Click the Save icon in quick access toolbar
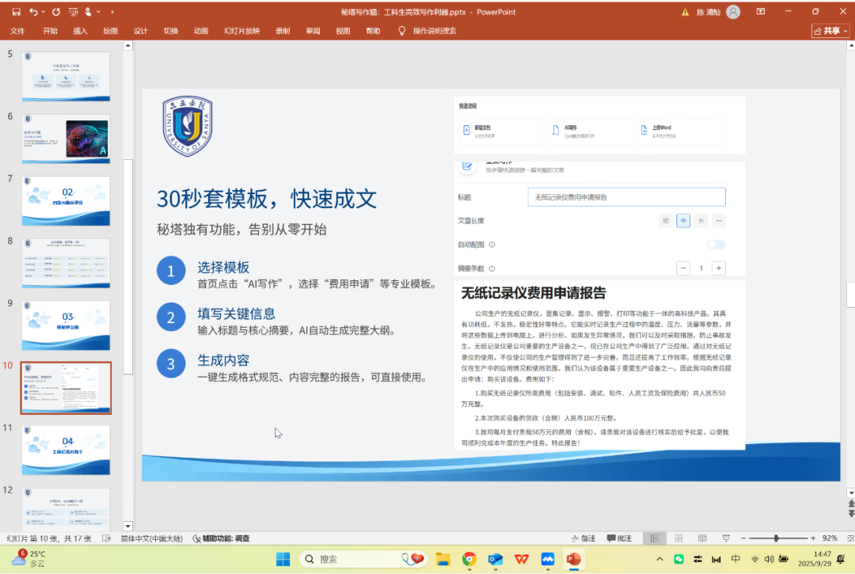The image size is (855, 574). (16, 12)
